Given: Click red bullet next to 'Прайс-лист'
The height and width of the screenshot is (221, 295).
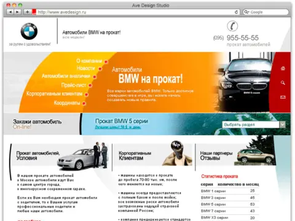Looking at the screenshot, I should click(90, 85).
